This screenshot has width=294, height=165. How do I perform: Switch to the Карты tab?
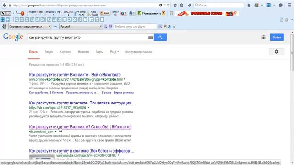(99, 52)
